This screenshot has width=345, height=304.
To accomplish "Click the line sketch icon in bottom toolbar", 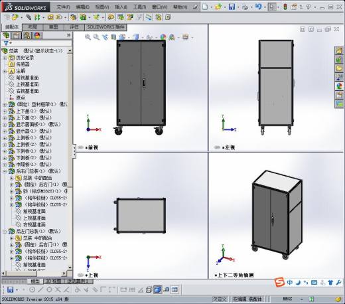I will [40, 289].
